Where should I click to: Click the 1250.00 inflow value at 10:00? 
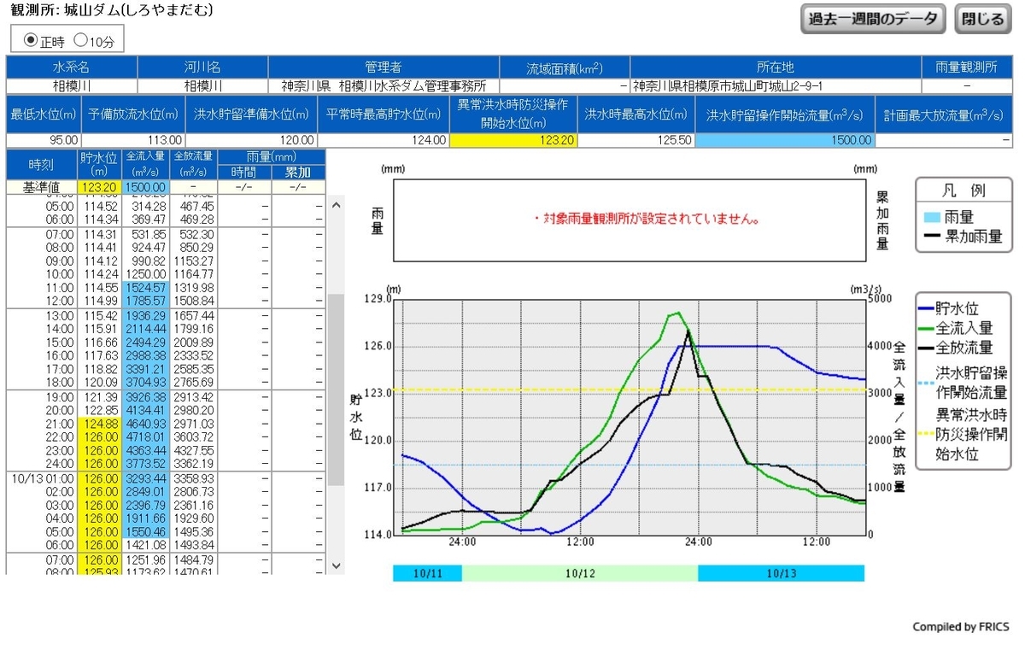click(x=145, y=273)
